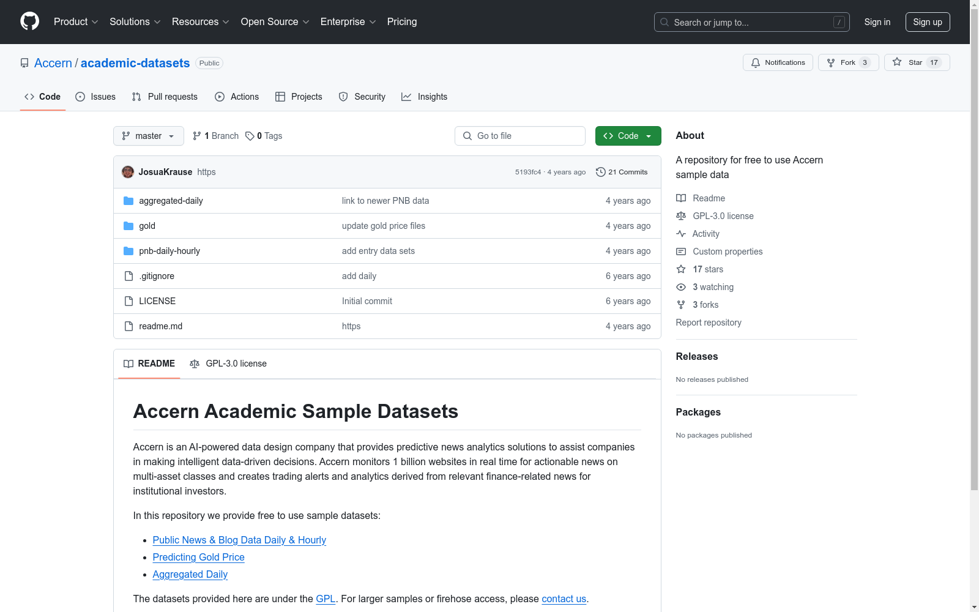979x612 pixels.
Task: Open the Security tab
Action: [362, 97]
